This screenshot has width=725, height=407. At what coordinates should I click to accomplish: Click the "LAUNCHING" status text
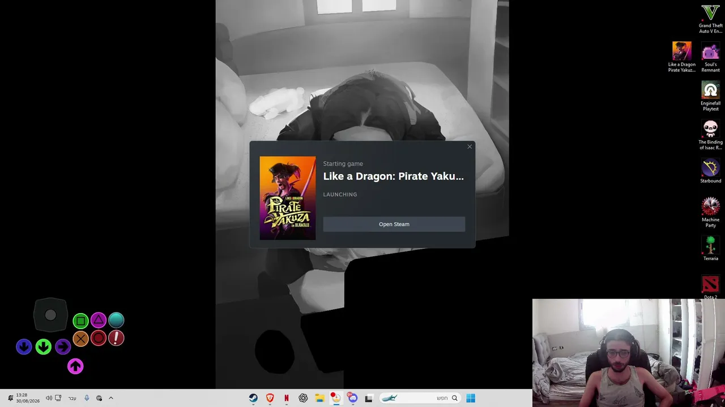(340, 194)
